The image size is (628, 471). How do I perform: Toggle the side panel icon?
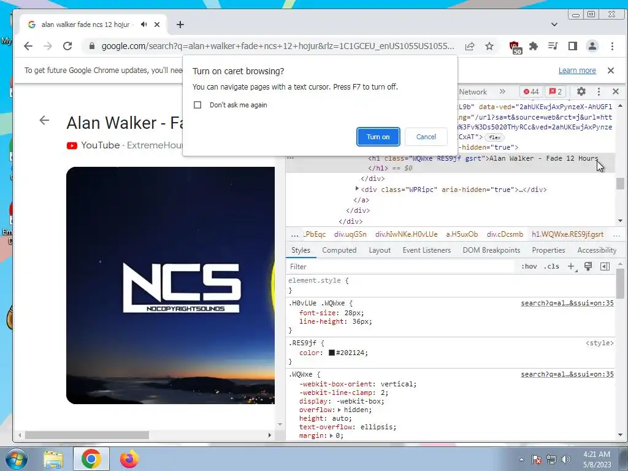pyautogui.click(x=573, y=46)
